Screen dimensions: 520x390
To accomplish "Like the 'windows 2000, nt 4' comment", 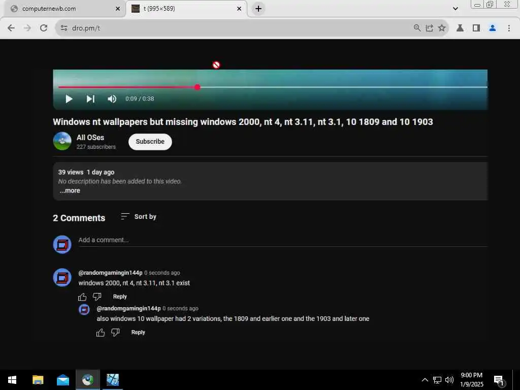I will click(x=82, y=297).
